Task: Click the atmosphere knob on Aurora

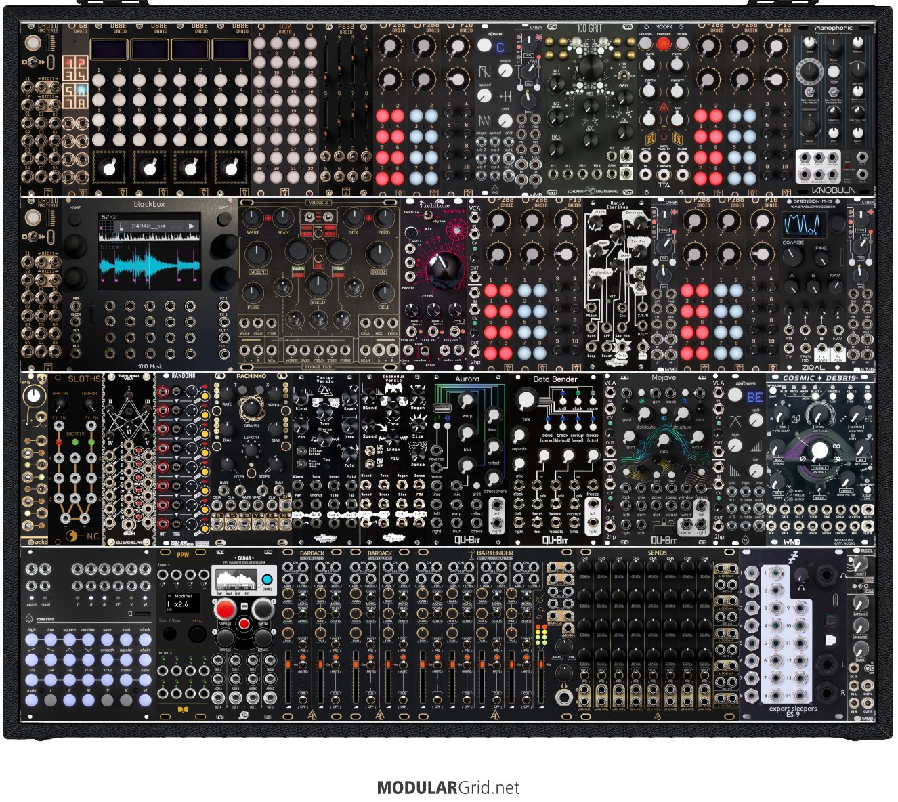Action: [x=494, y=477]
